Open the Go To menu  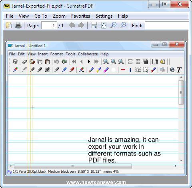point(41,16)
